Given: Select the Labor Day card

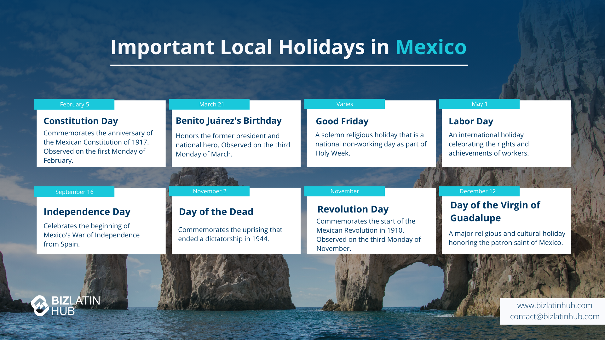Looking at the screenshot, I should 505,135.
